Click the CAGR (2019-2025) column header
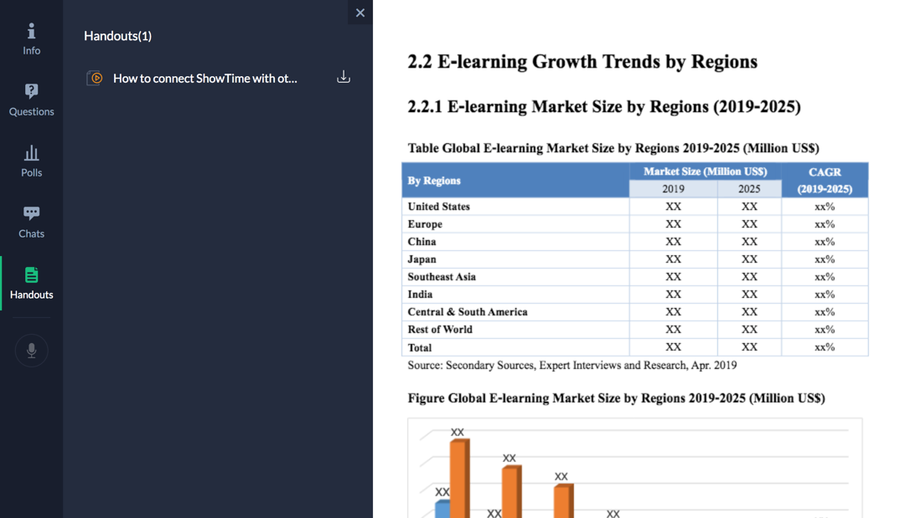The image size is (900, 518). tap(825, 181)
